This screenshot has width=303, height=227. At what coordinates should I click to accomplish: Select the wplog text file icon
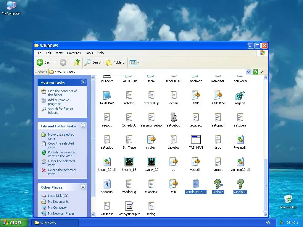click(151, 206)
